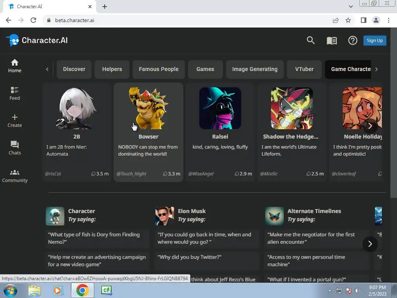The width and height of the screenshot is (397, 298).
Task: Open media player from taskbar
Action: tap(58, 290)
